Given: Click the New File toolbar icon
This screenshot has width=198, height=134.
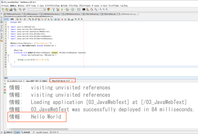Looking at the screenshot, I should pos(3,9).
